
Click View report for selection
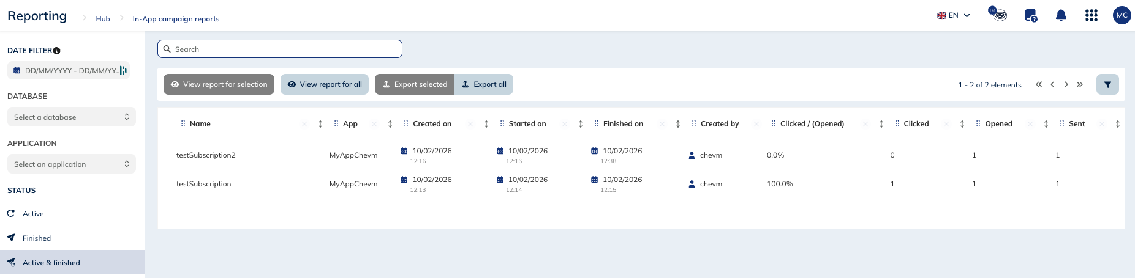(219, 84)
